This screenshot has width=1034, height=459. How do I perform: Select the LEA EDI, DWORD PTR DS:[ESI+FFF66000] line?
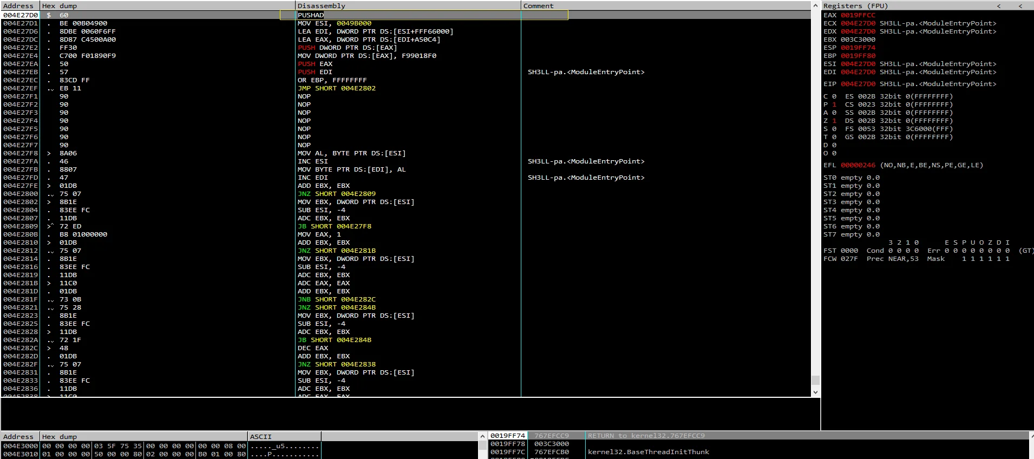pos(375,31)
